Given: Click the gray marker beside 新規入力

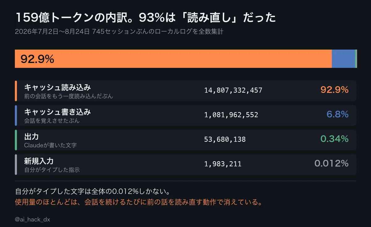Looking at the screenshot, I should click(16, 165).
